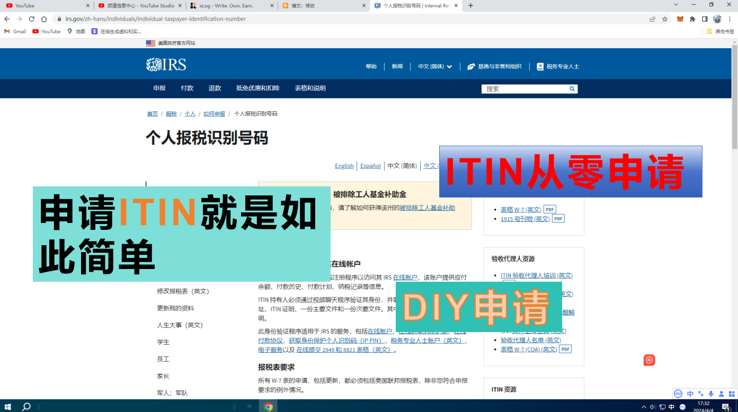Click the IRS logo in header

point(166,65)
